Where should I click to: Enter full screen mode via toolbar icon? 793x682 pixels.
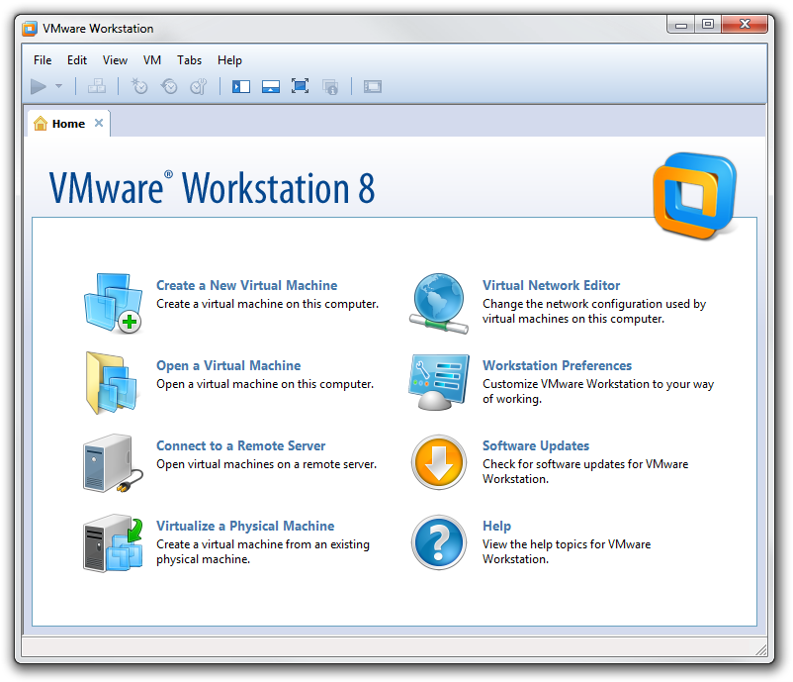point(299,86)
